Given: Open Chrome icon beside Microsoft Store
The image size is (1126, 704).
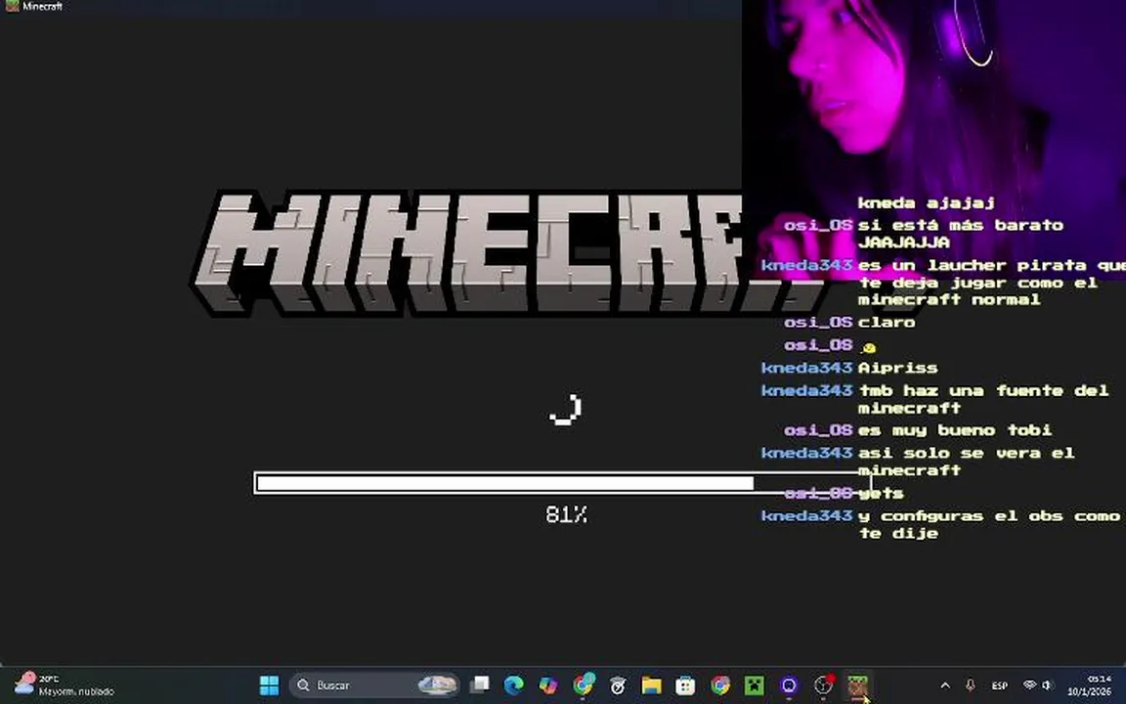Looking at the screenshot, I should coord(720,685).
